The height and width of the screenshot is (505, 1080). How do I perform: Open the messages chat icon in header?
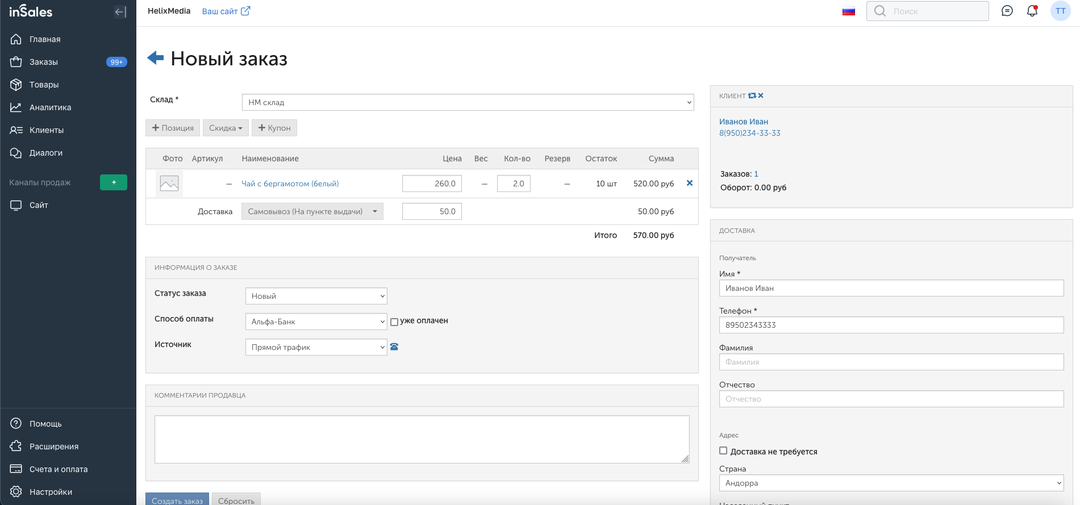(1007, 11)
